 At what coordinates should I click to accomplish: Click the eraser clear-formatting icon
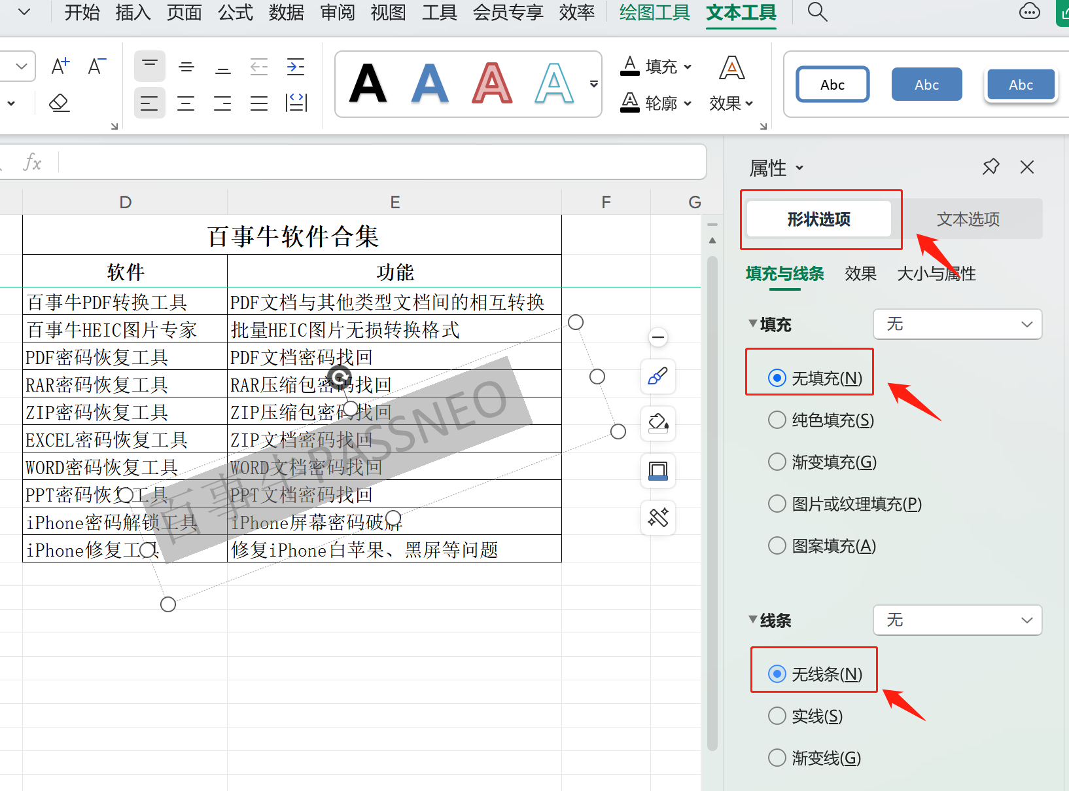(x=60, y=103)
